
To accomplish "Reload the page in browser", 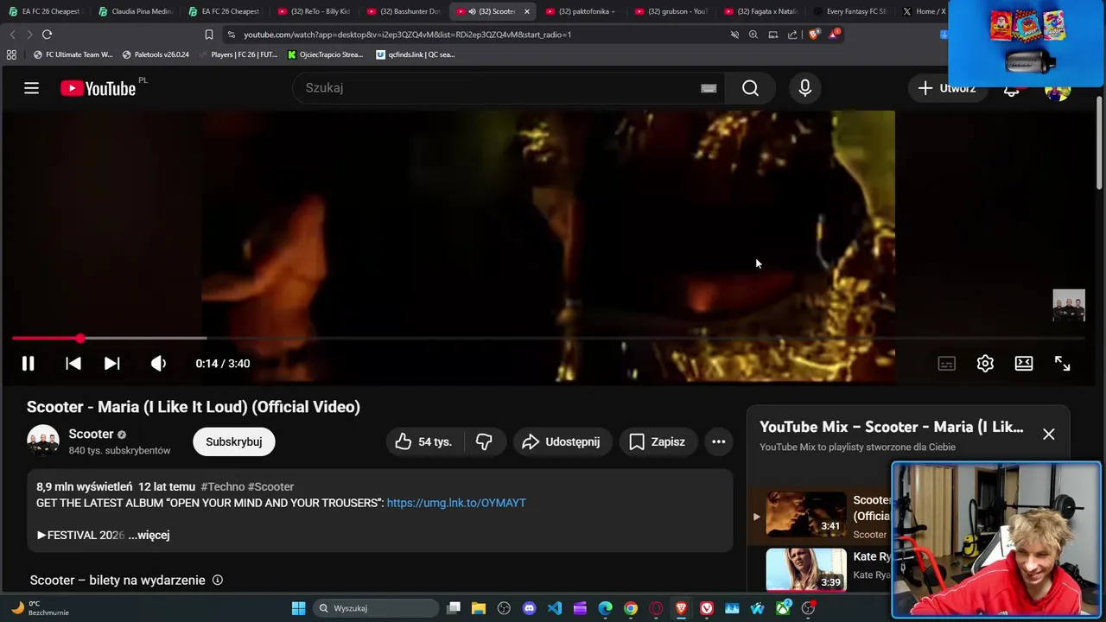I will [x=47, y=35].
